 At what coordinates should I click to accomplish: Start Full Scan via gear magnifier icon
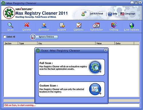(95, 67)
